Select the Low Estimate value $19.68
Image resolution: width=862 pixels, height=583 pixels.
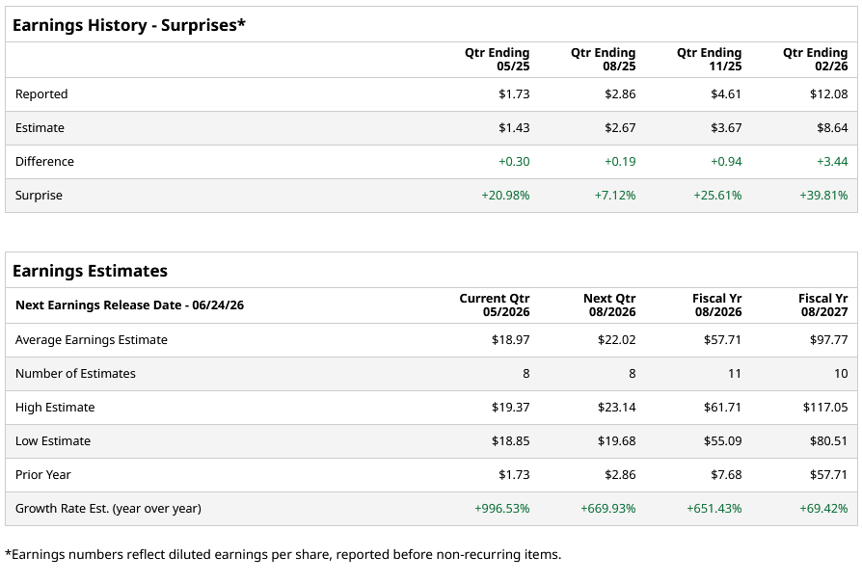(x=617, y=441)
